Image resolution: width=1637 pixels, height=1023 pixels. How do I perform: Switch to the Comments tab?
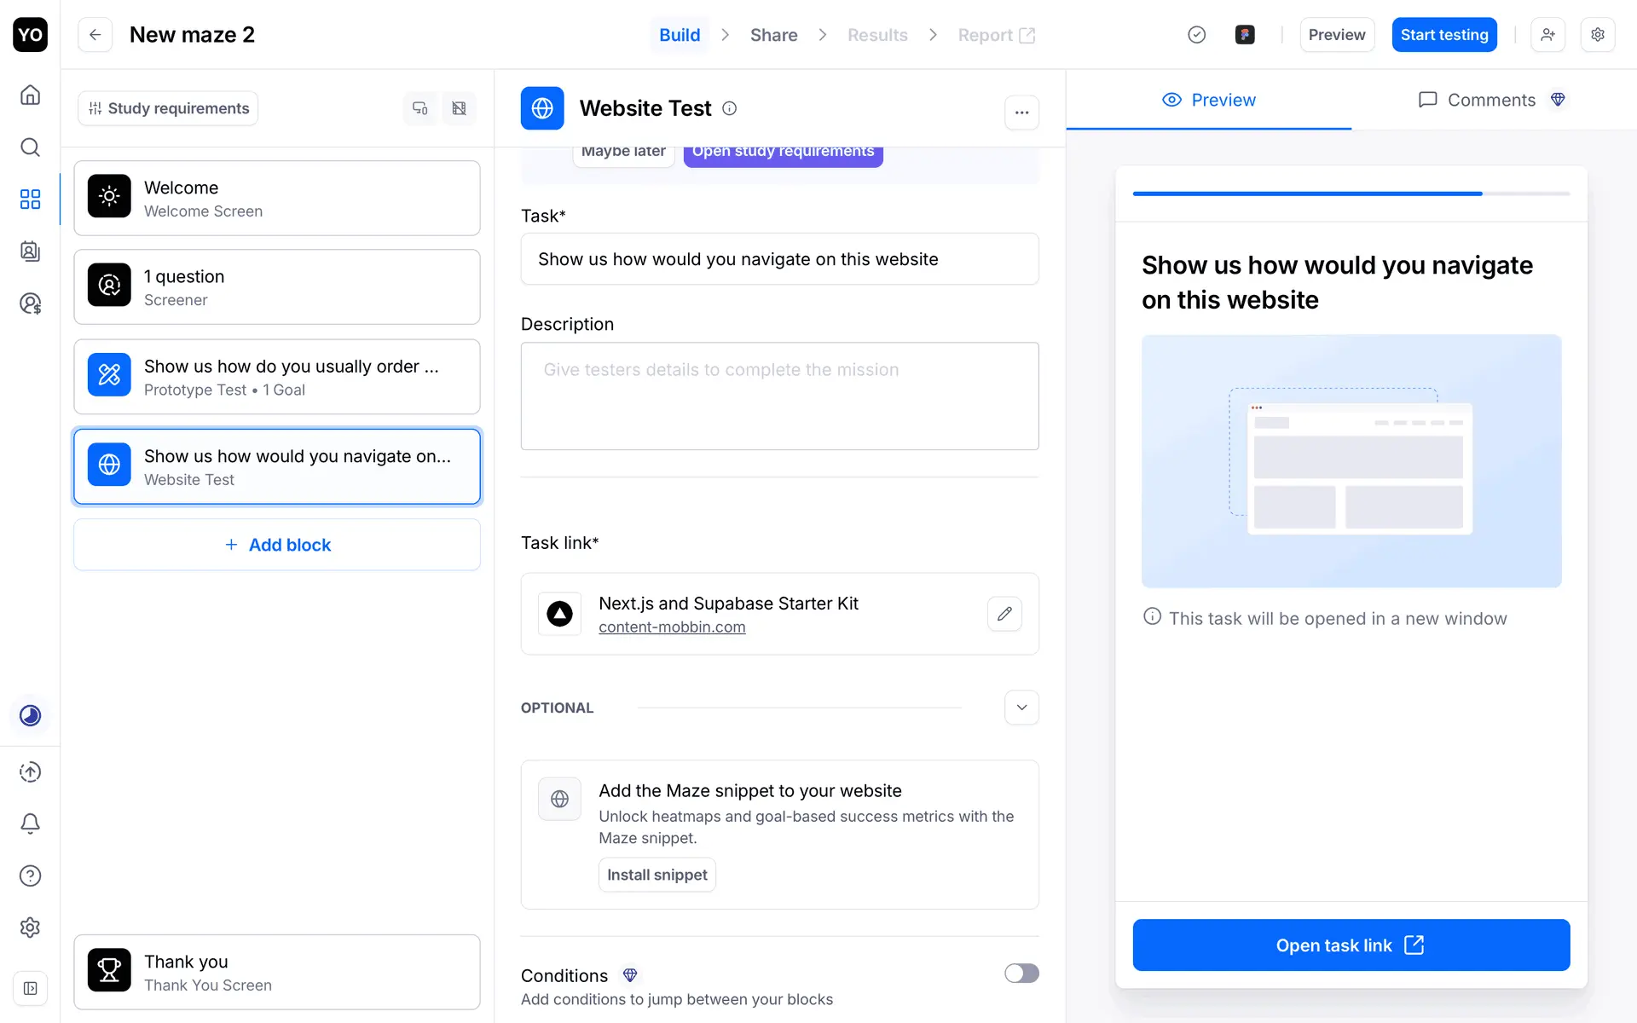point(1491,100)
